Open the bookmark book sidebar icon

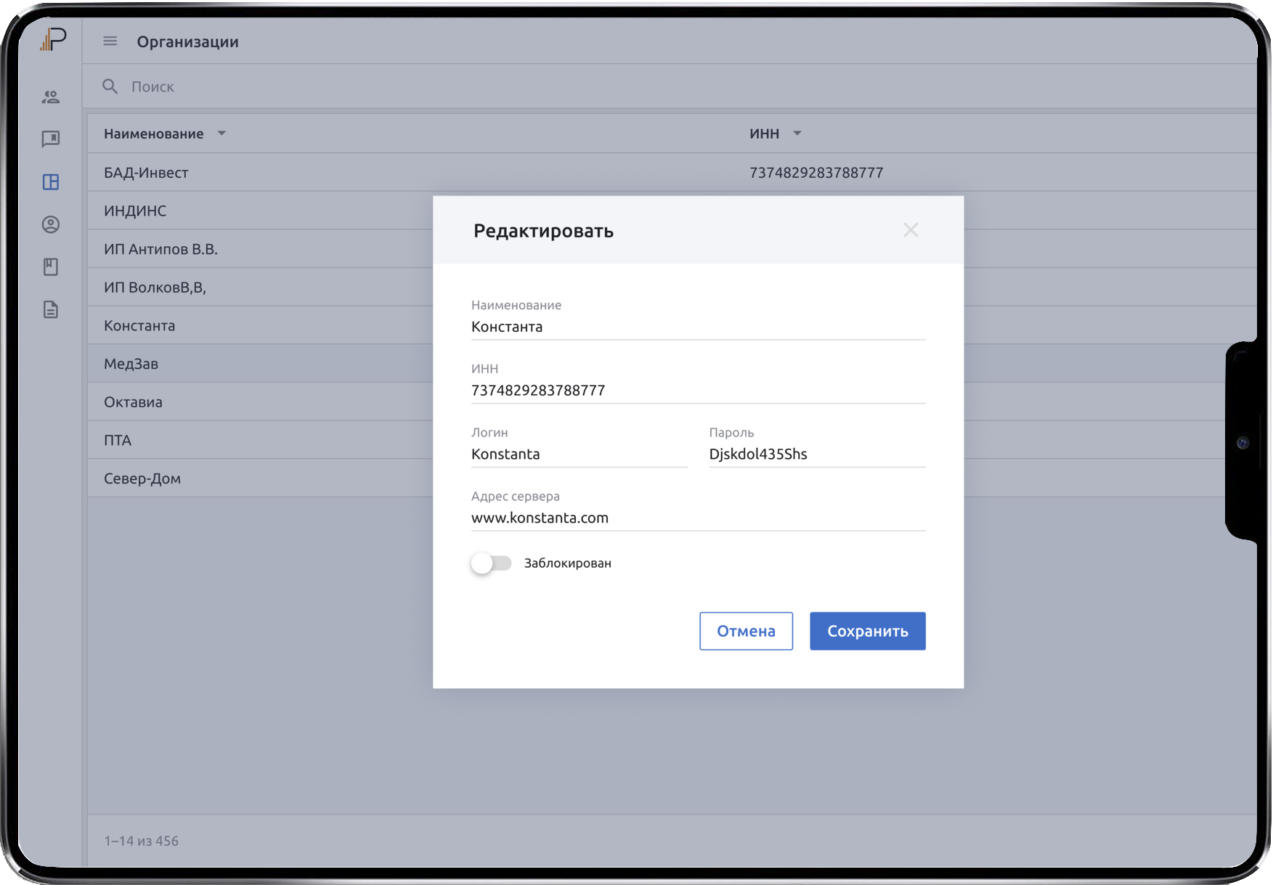pos(51,267)
